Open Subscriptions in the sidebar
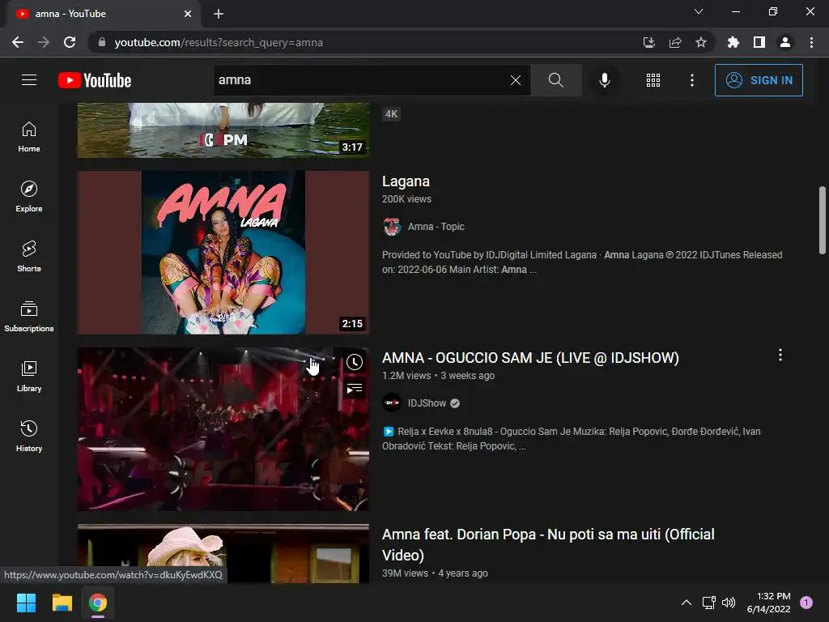This screenshot has height=622, width=829. (x=29, y=317)
